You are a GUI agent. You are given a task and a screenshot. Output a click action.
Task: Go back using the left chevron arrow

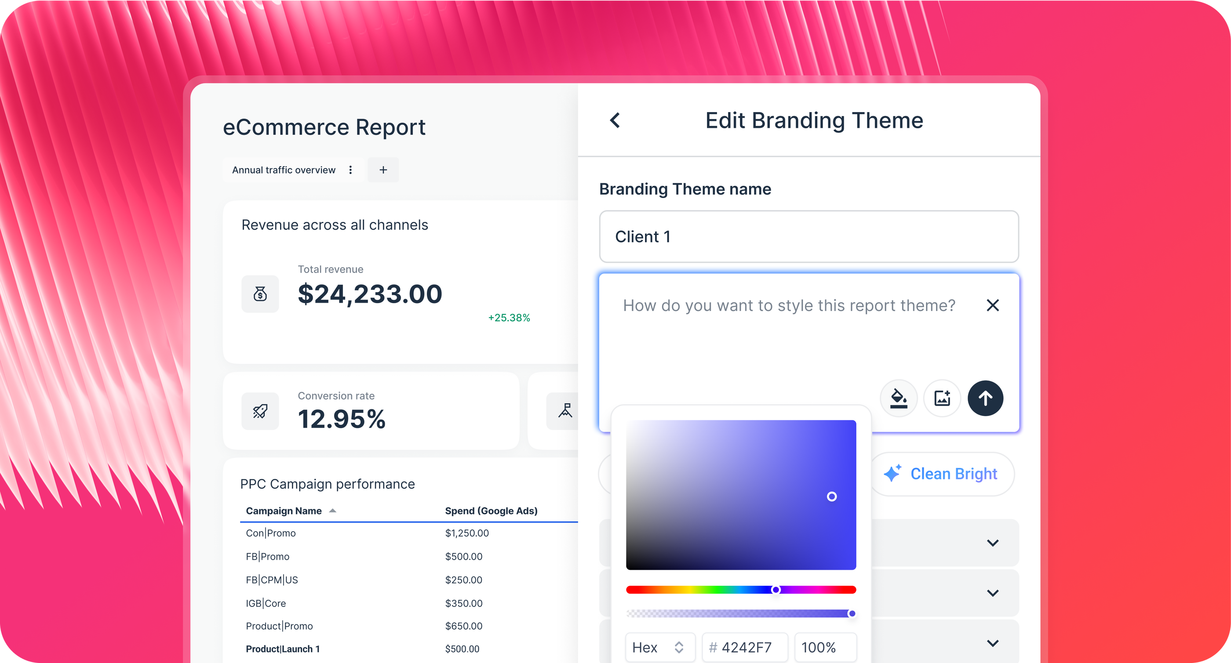(615, 120)
